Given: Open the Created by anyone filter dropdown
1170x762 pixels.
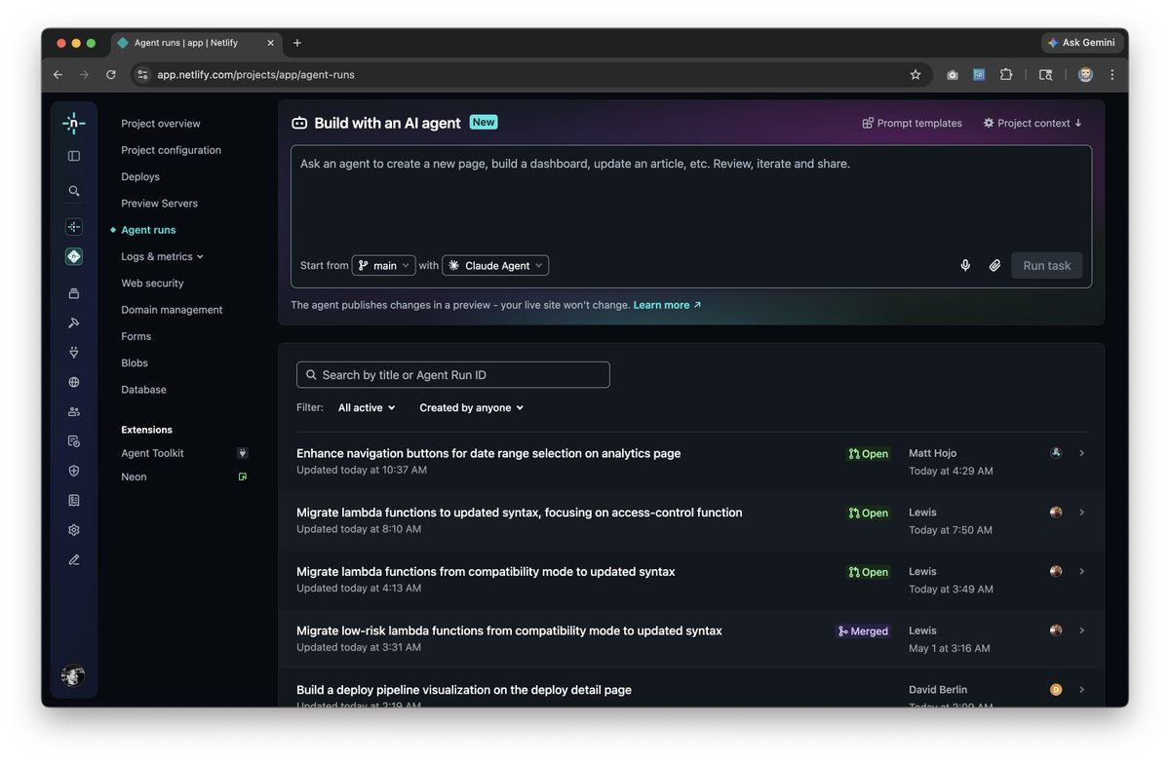Looking at the screenshot, I should click(x=472, y=407).
